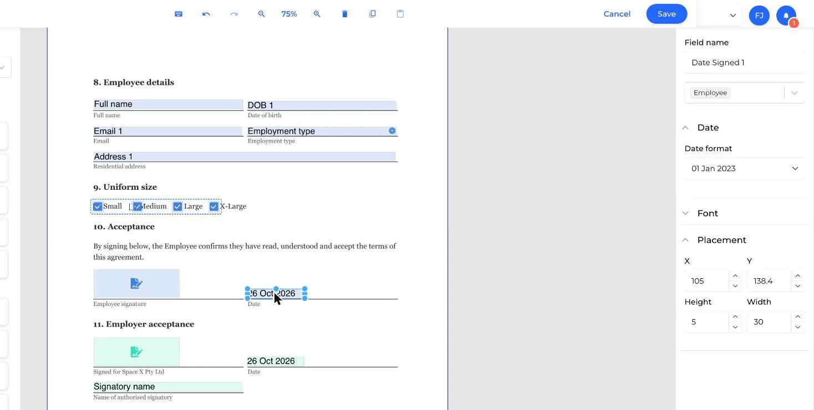The height and width of the screenshot is (410, 814).
Task: Copy the selected field
Action: tap(373, 14)
